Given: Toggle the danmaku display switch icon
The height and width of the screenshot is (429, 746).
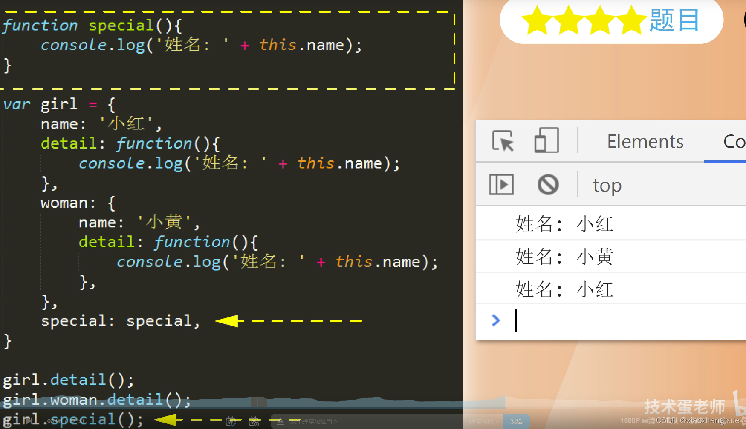Looking at the screenshot, I should [x=231, y=421].
